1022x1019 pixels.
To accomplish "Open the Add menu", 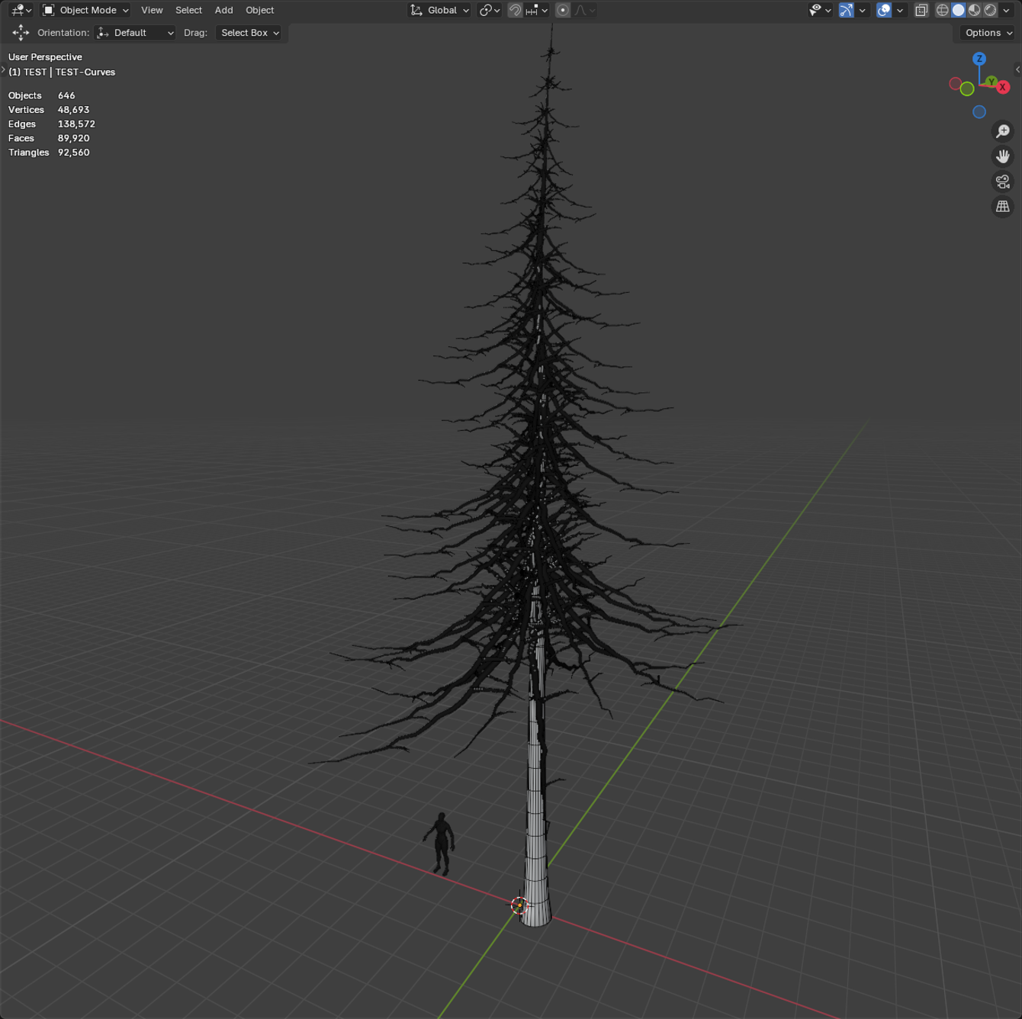I will (223, 10).
